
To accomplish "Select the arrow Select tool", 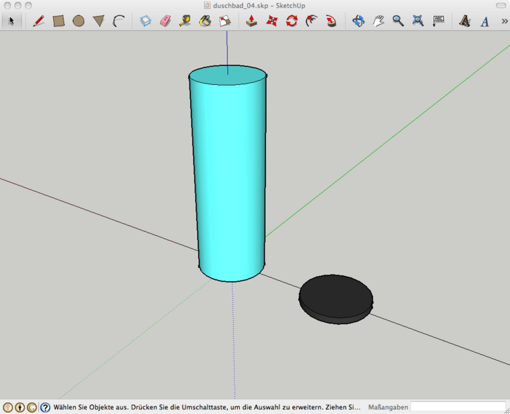I will (11, 21).
